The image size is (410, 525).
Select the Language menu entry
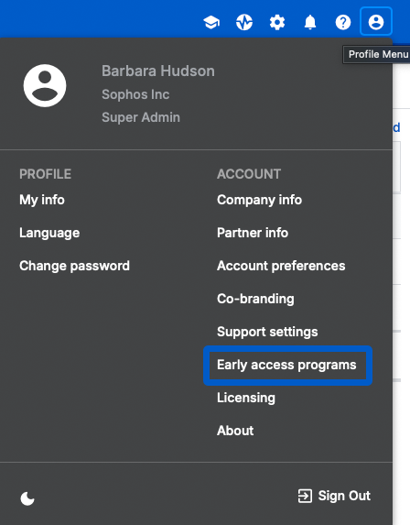pyautogui.click(x=49, y=233)
